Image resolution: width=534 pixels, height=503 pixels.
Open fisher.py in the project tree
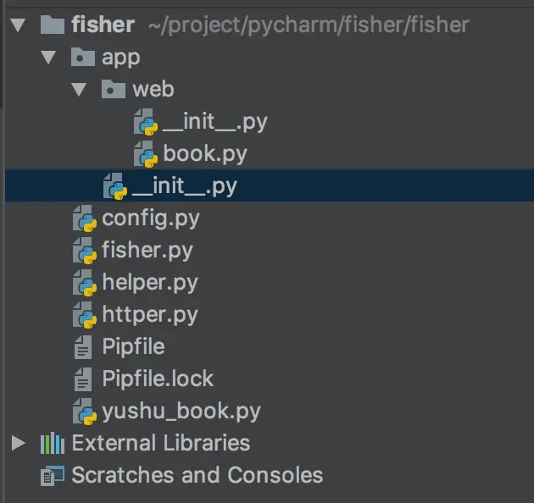tap(147, 251)
